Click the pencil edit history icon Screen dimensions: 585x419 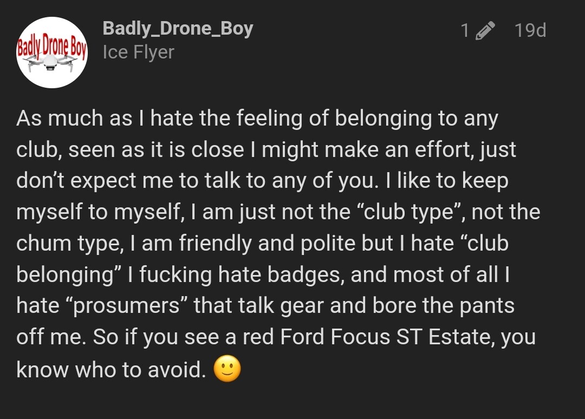coord(485,31)
